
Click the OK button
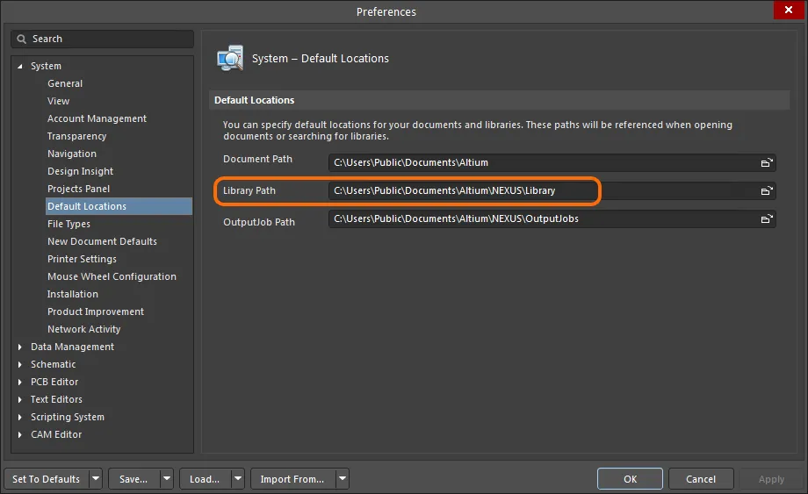coord(630,478)
